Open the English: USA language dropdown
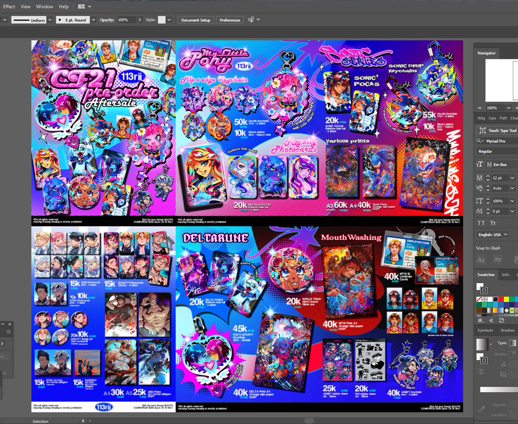 pyautogui.click(x=493, y=235)
